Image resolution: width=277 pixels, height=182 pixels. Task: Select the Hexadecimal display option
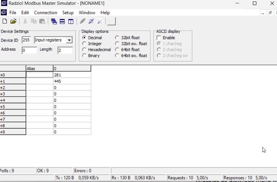click(84, 50)
